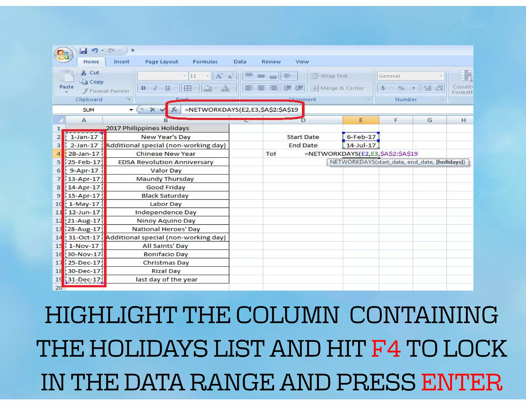Select cell E3 containing 14-Jul-17
Screen dimensions: 526x406
point(361,146)
